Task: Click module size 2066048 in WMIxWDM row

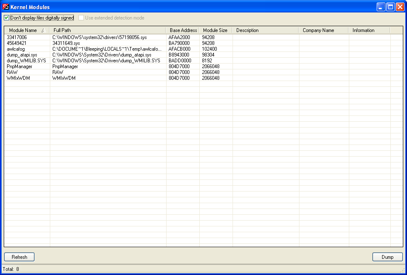Action: click(211, 78)
